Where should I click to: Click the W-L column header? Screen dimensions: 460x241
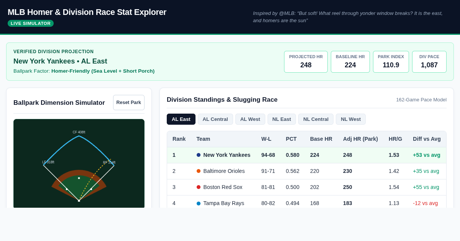coord(266,139)
